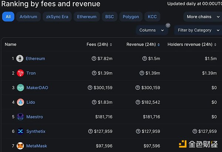Click the Lido logo icon
Screen dimensions: 222x152
(20, 102)
